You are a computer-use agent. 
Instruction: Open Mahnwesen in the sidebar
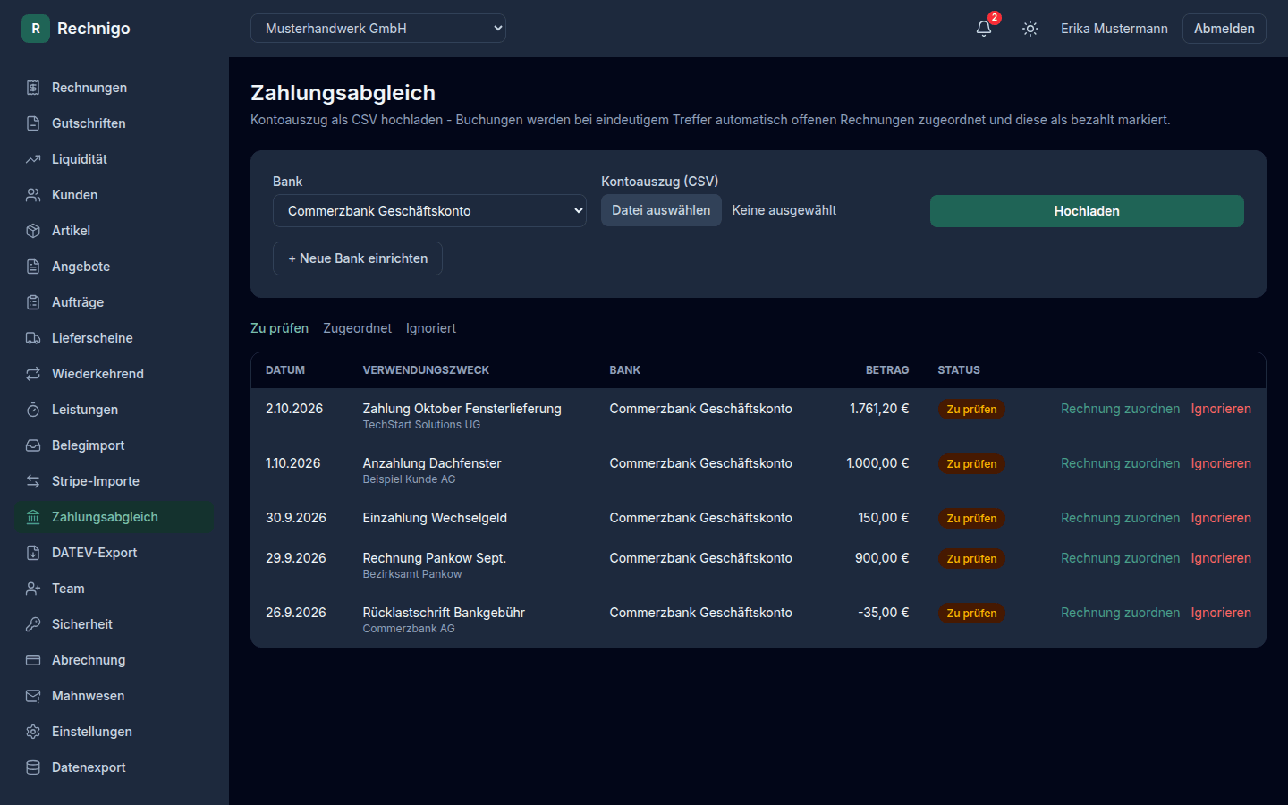coord(114,696)
